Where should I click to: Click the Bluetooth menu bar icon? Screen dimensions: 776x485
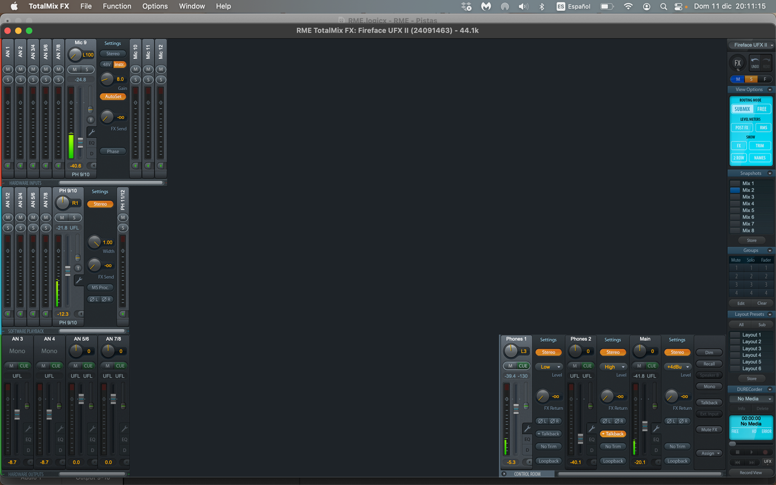click(x=543, y=6)
